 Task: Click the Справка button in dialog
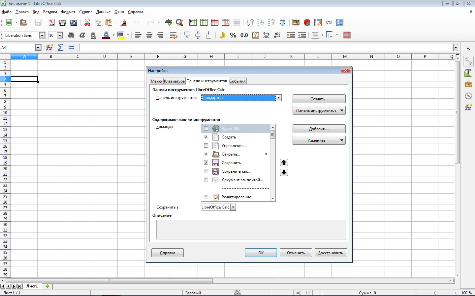click(168, 253)
